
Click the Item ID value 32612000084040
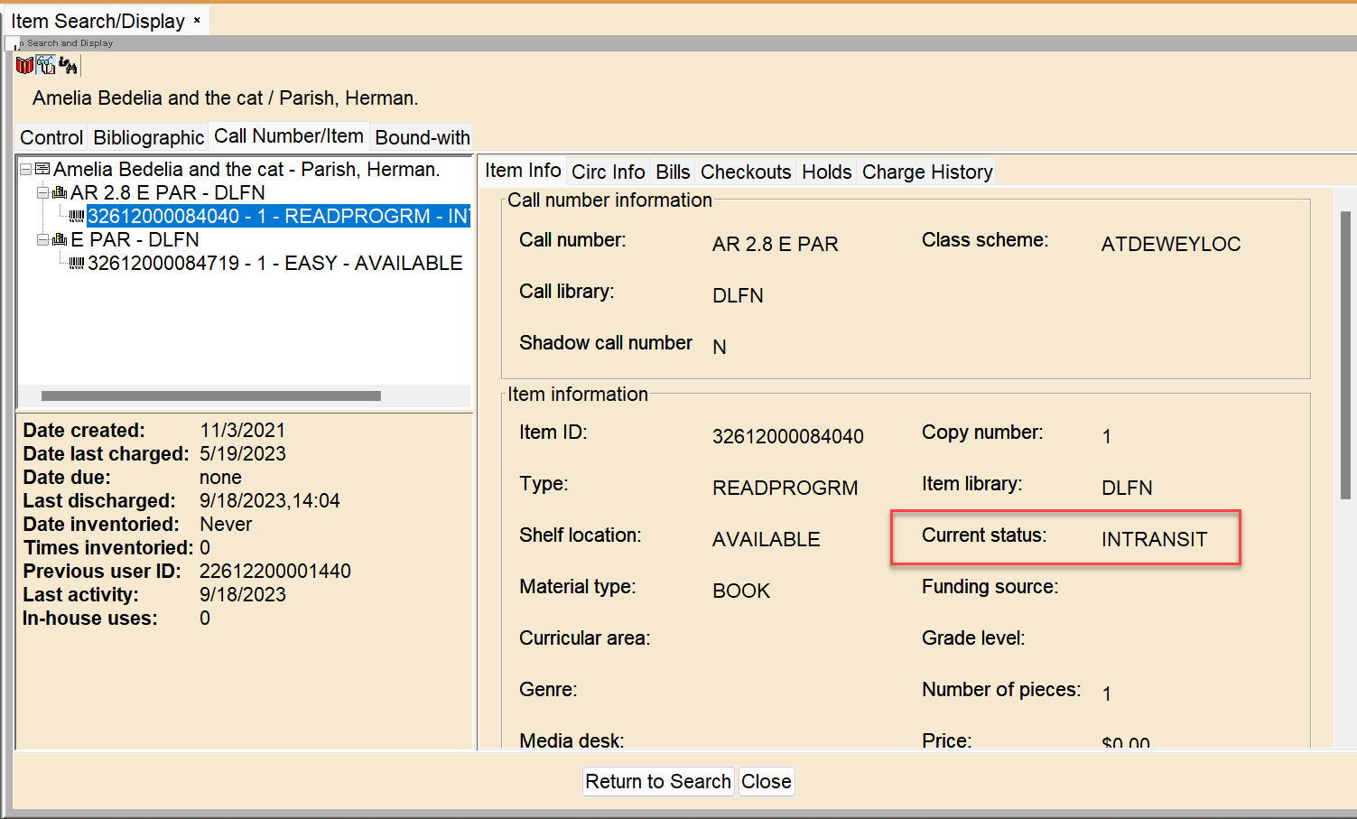788,436
